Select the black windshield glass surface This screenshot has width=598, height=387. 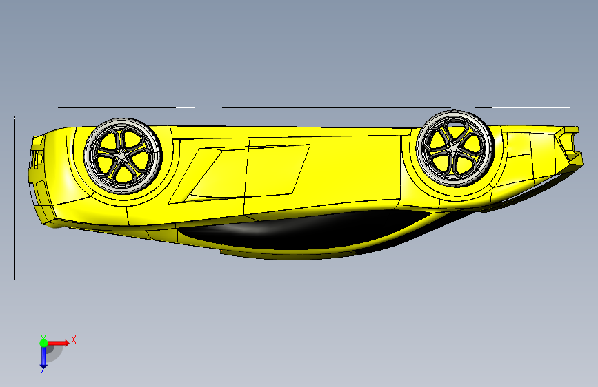point(305,231)
